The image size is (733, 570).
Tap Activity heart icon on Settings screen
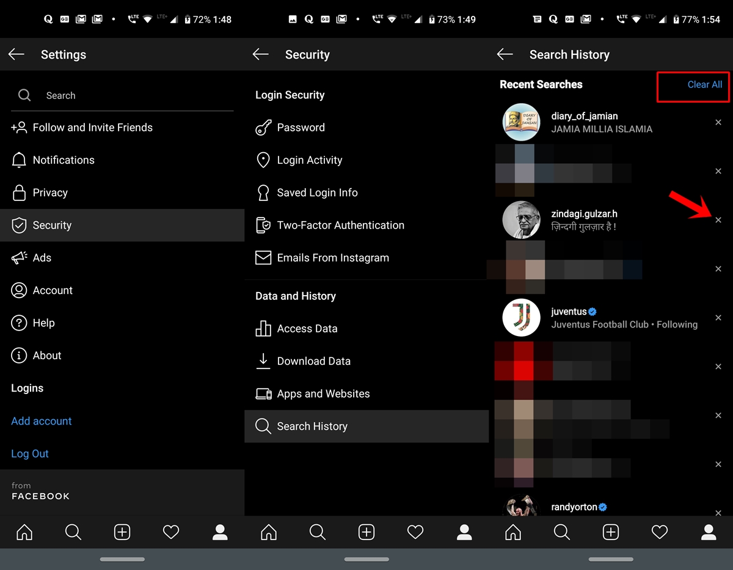pyautogui.click(x=171, y=532)
